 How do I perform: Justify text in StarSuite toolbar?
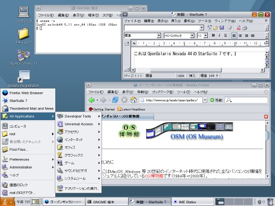[253, 35]
